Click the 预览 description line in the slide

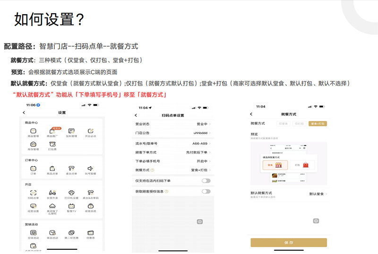click(64, 72)
